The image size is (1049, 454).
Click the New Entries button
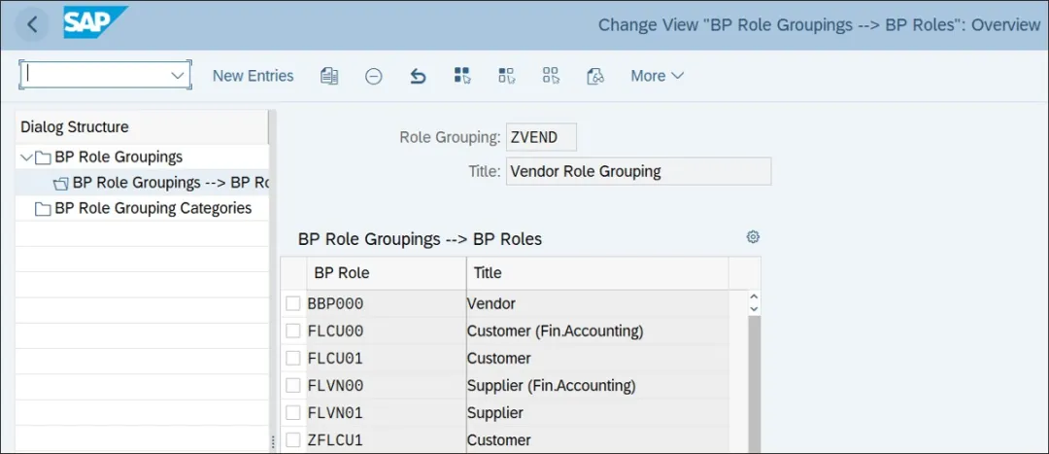[x=253, y=76]
